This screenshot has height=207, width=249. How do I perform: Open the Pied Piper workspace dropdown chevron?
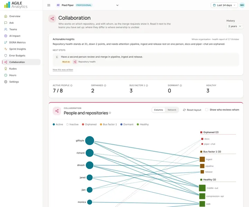pos(117,5)
